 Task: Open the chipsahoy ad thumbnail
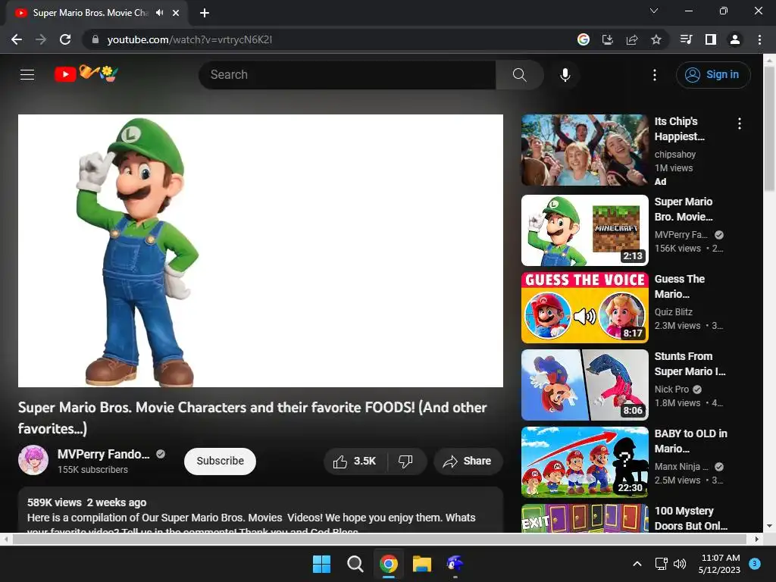point(584,150)
